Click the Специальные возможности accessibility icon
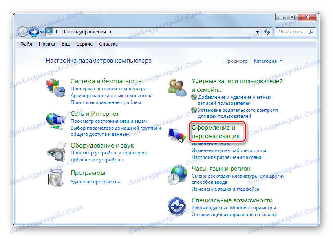The width and height of the screenshot is (333, 239). pyautogui.click(x=177, y=205)
